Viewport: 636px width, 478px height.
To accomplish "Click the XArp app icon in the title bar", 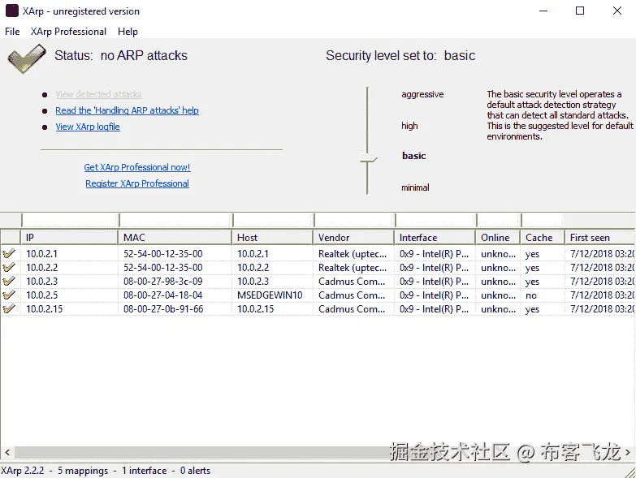I will (x=11, y=11).
